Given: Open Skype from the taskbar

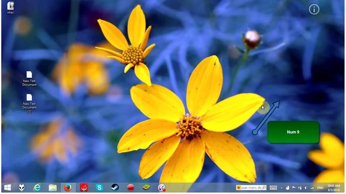Looking at the screenshot, I should (99, 188).
